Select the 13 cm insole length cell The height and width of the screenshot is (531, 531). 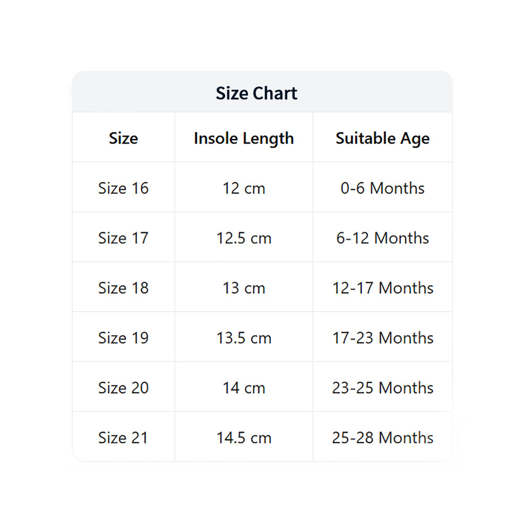coord(244,287)
